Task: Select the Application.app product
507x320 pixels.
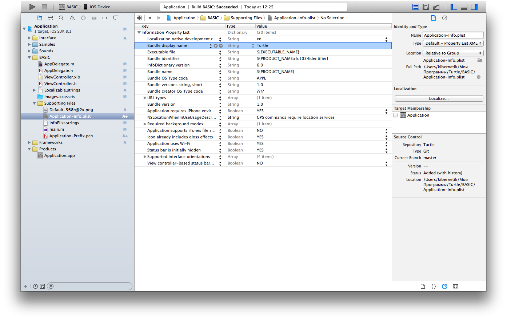Action: click(x=59, y=155)
